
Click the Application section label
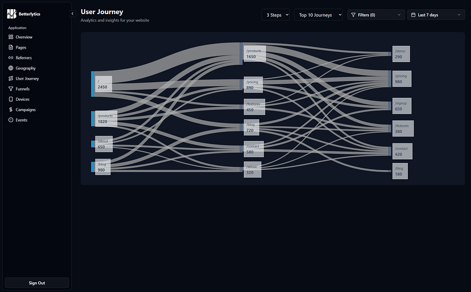click(x=17, y=28)
